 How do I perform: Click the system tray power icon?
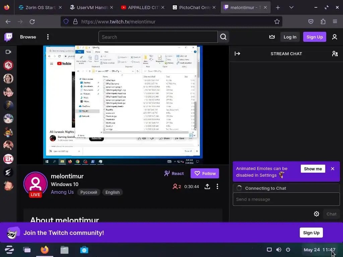point(288,250)
